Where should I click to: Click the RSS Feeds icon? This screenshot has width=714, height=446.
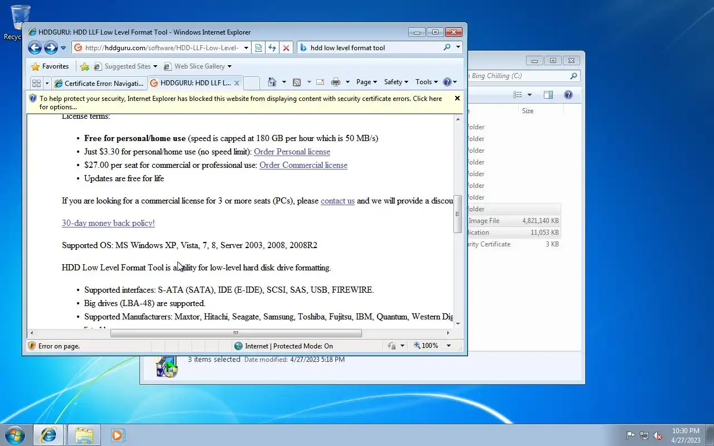(x=297, y=82)
